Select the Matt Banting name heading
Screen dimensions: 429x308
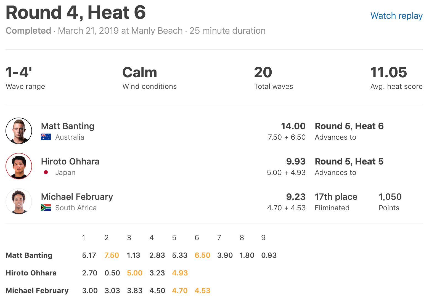tap(68, 126)
